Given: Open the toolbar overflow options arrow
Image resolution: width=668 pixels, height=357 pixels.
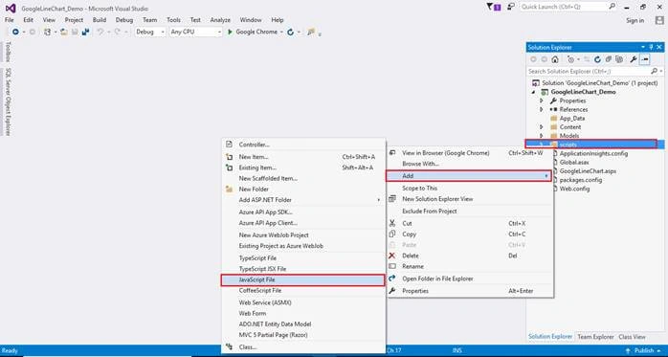Looking at the screenshot, I should click(x=320, y=33).
